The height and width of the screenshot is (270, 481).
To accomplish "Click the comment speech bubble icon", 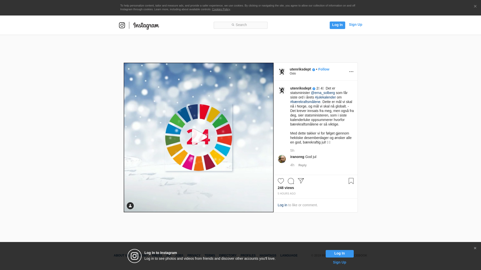I will coord(291,181).
